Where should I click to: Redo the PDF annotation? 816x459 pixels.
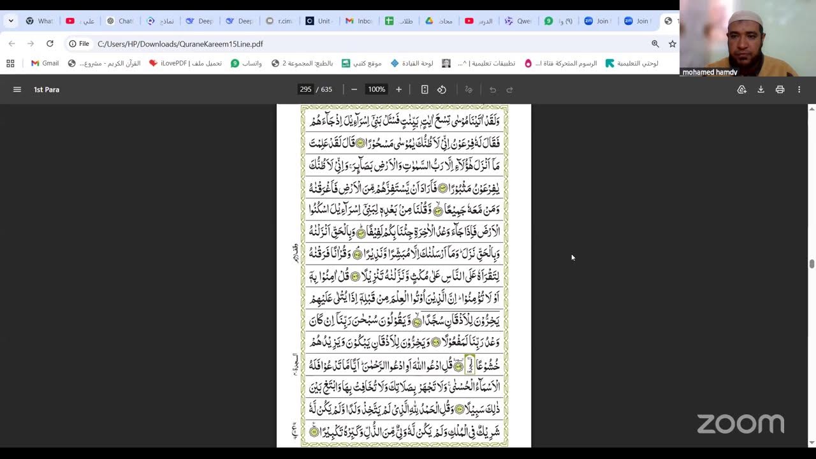509,89
